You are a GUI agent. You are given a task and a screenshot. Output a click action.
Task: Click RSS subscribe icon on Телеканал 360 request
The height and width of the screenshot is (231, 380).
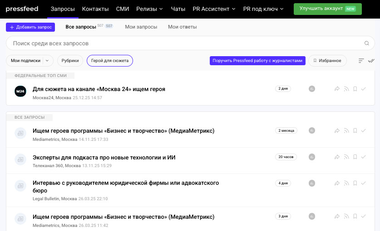(x=346, y=157)
